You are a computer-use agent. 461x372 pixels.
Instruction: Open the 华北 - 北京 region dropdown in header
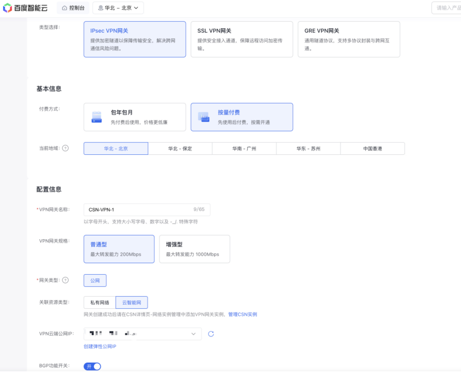(118, 8)
